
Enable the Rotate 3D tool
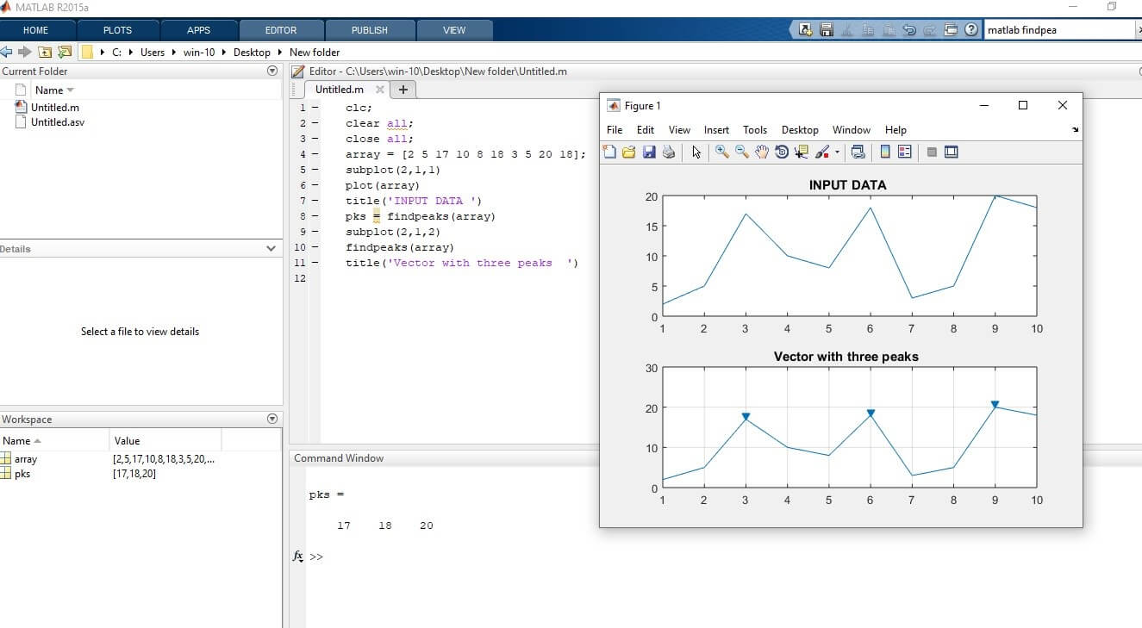pos(782,152)
